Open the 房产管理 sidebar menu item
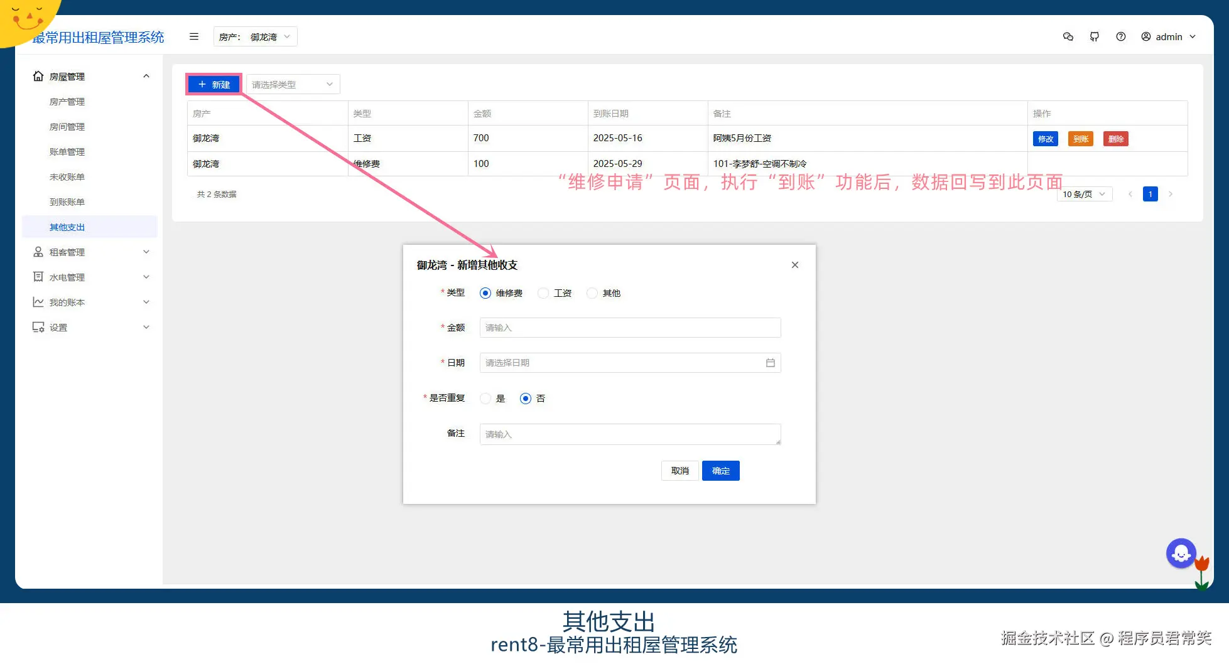This screenshot has width=1229, height=664. (x=67, y=101)
